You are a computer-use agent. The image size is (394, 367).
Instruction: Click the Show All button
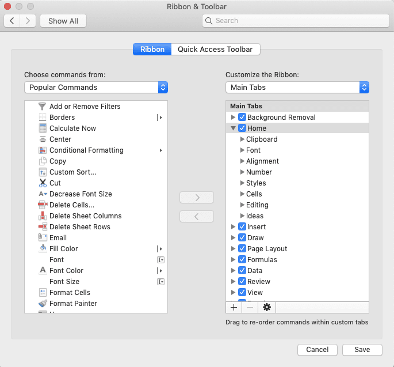click(x=63, y=21)
